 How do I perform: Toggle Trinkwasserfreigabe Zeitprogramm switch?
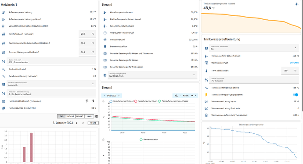pos(296,95)
